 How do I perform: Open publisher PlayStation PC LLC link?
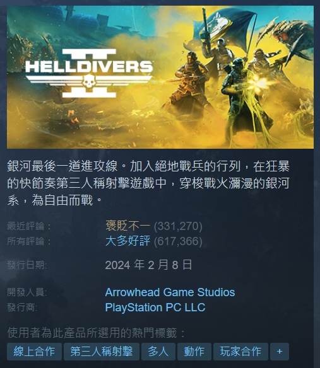[155, 308]
